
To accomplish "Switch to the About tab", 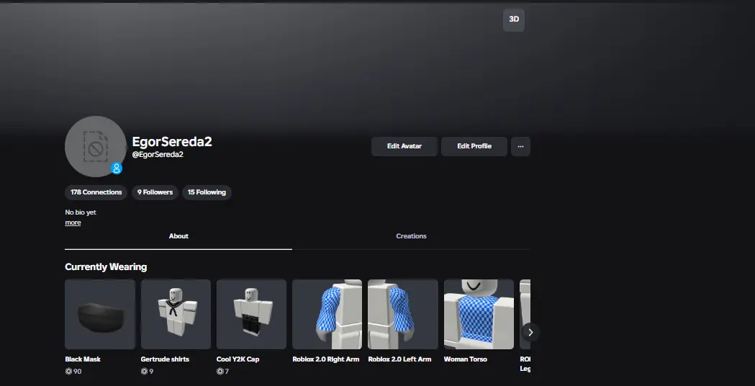I will tap(178, 236).
